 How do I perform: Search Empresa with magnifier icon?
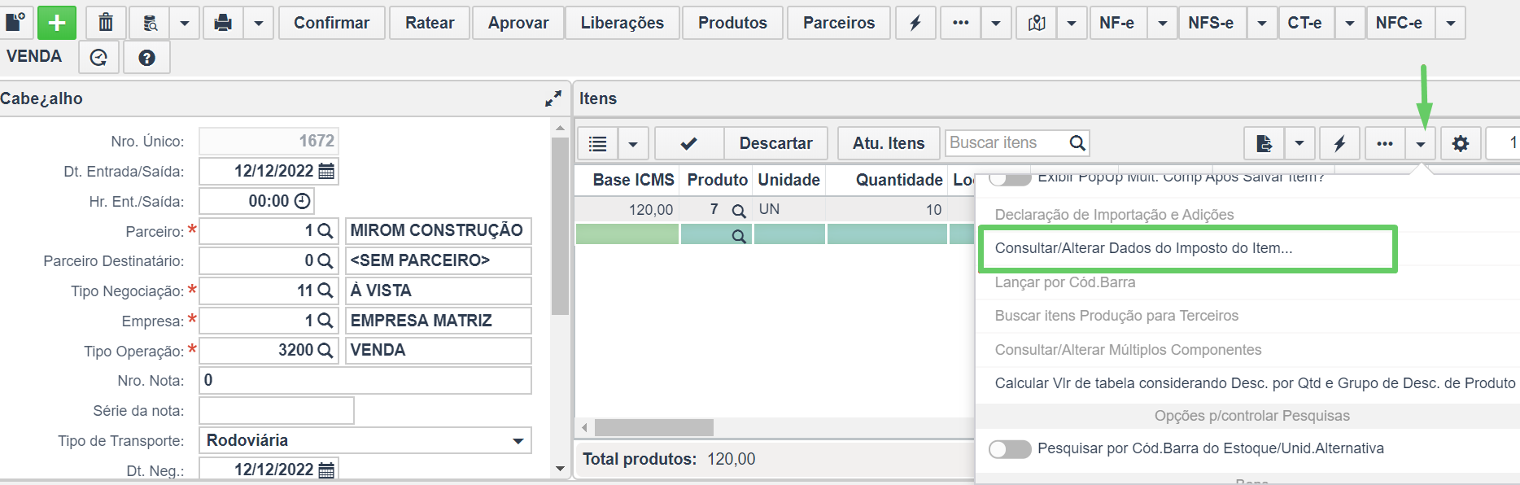(x=325, y=321)
